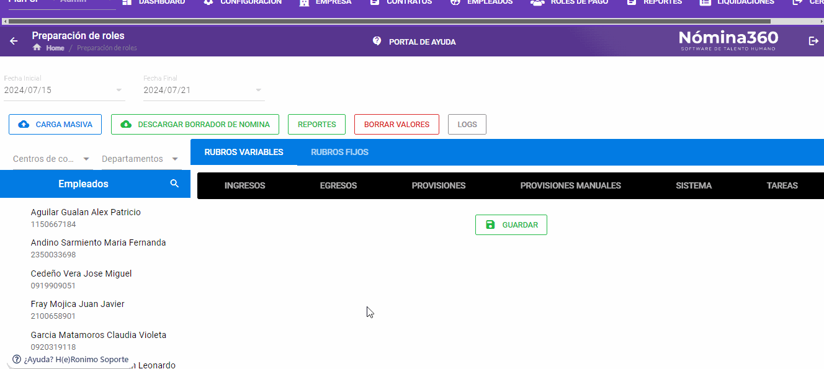Open the Configuración menu item
Image resolution: width=824 pixels, height=369 pixels.
click(243, 2)
